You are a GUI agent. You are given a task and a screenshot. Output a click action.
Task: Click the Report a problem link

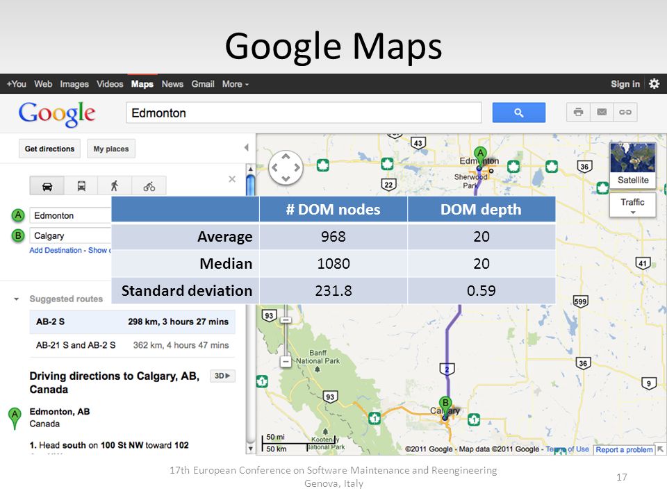624,449
